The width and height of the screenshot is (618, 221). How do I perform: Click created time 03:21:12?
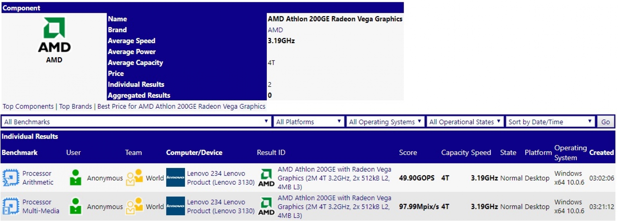602,207
